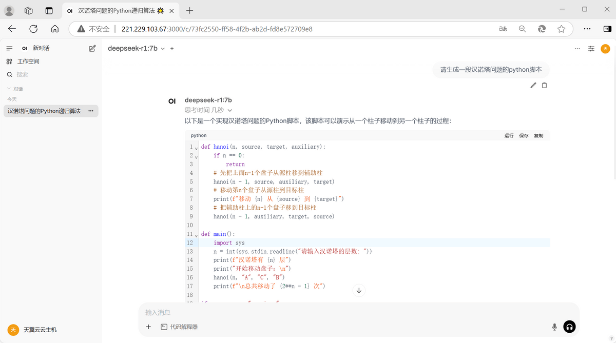Open the browser workspaces icon
This screenshot has height=343, width=616.
point(29,10)
